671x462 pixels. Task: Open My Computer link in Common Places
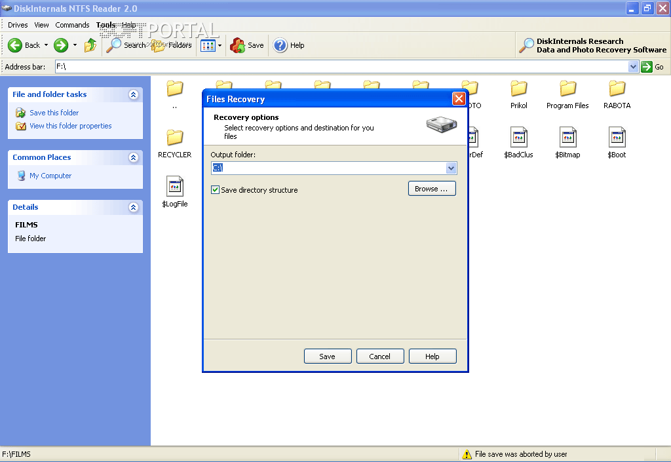50,176
